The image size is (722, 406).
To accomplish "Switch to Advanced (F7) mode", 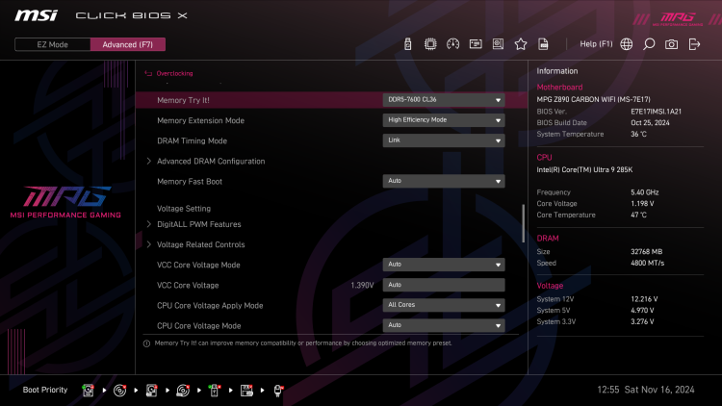I will (127, 44).
